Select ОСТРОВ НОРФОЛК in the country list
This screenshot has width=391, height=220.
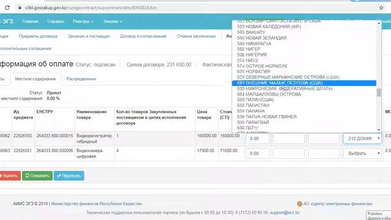[x=304, y=66]
